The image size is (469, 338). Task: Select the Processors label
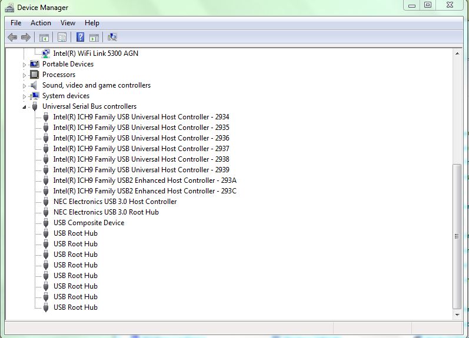(59, 75)
